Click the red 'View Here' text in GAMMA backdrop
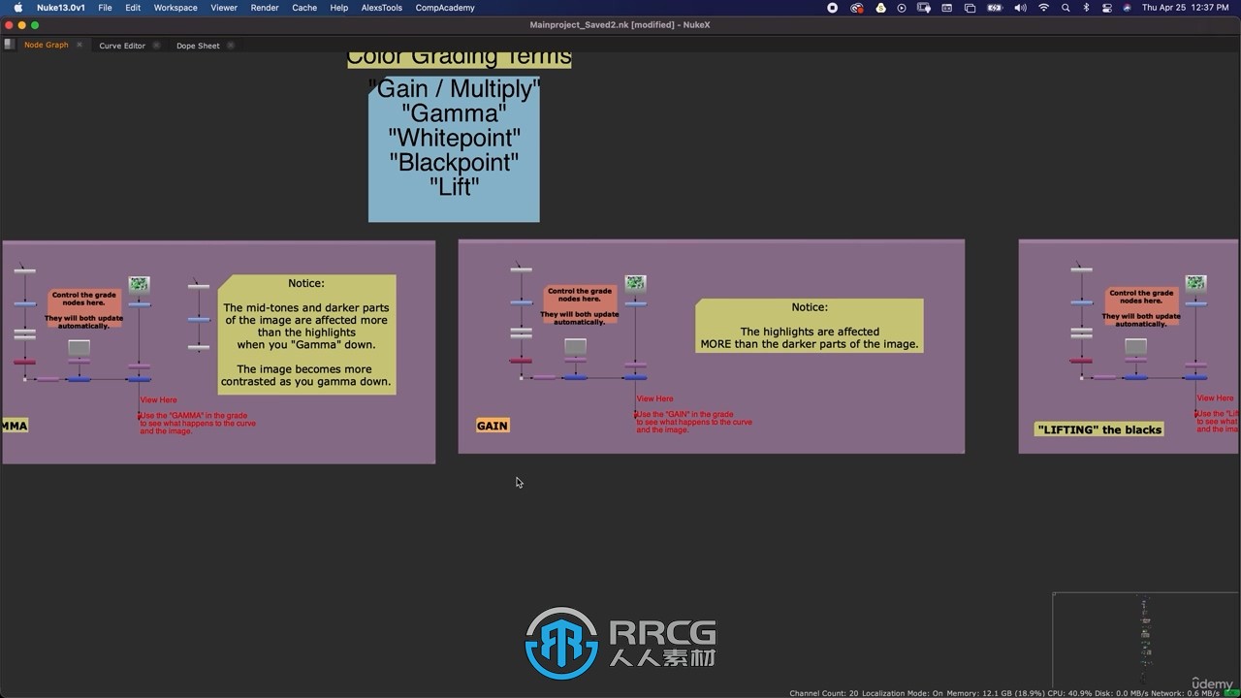 point(158,399)
